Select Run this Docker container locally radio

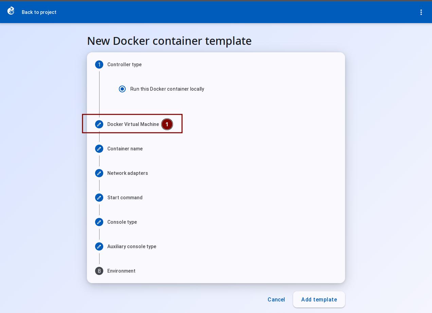tap(122, 89)
